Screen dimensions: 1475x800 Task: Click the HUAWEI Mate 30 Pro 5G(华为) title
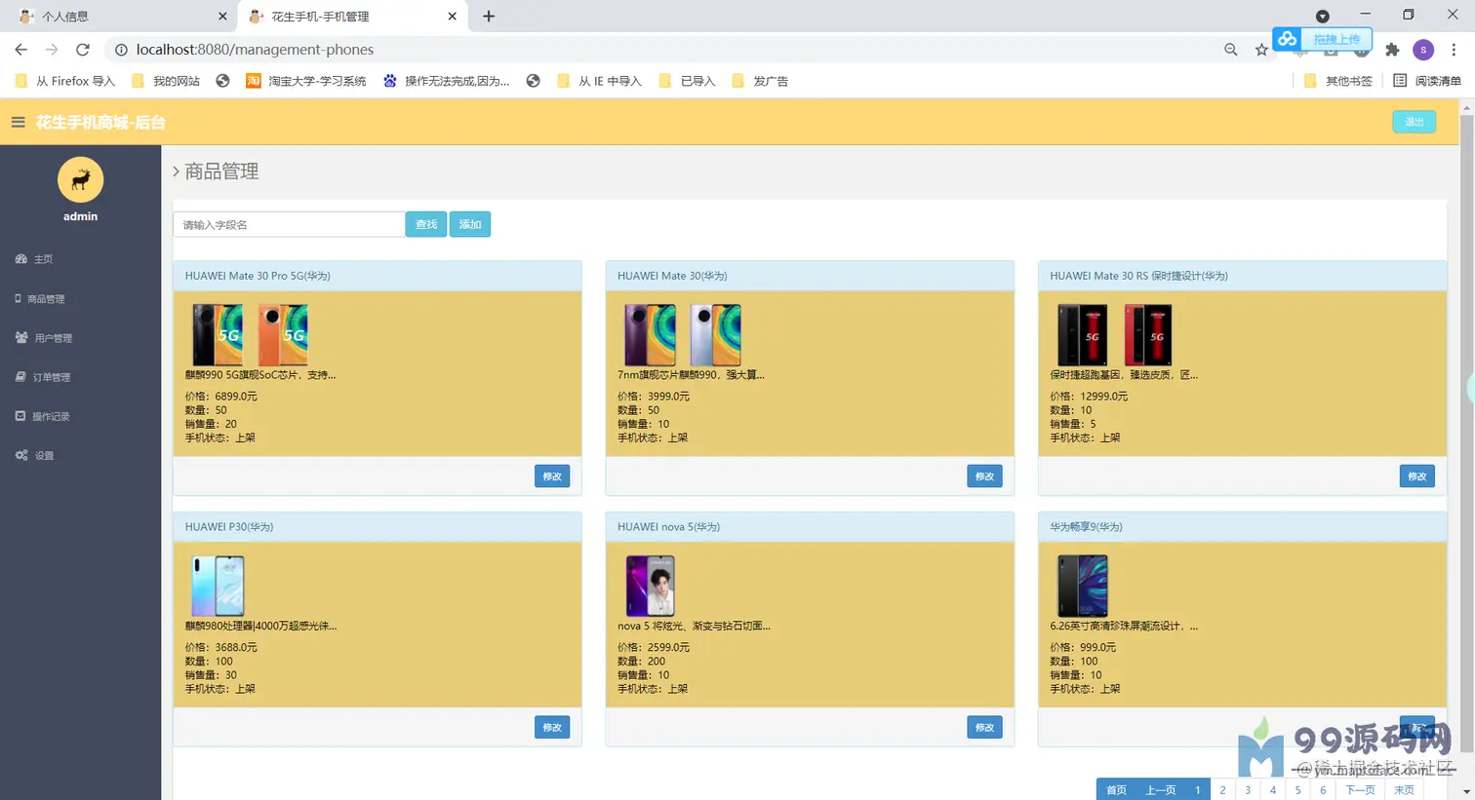click(258, 276)
